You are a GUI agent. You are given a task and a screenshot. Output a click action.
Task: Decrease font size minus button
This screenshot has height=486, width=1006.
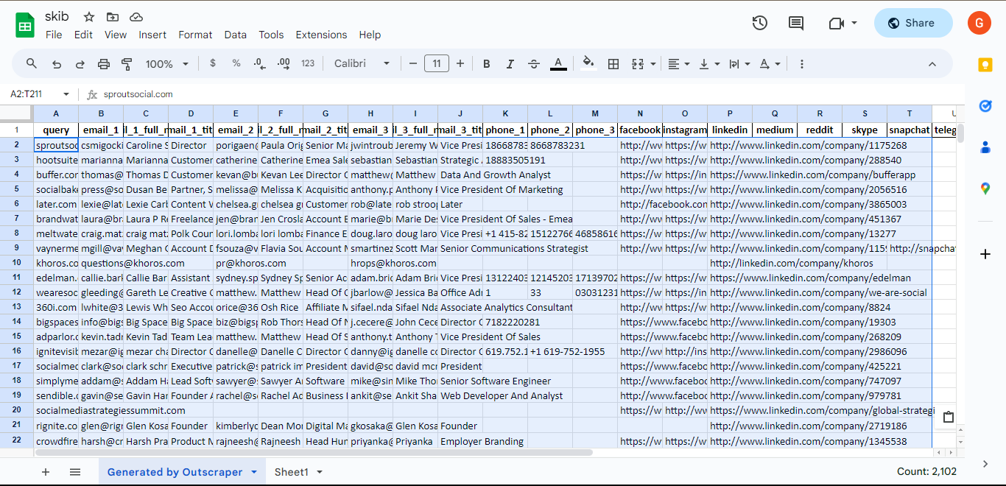(x=413, y=64)
